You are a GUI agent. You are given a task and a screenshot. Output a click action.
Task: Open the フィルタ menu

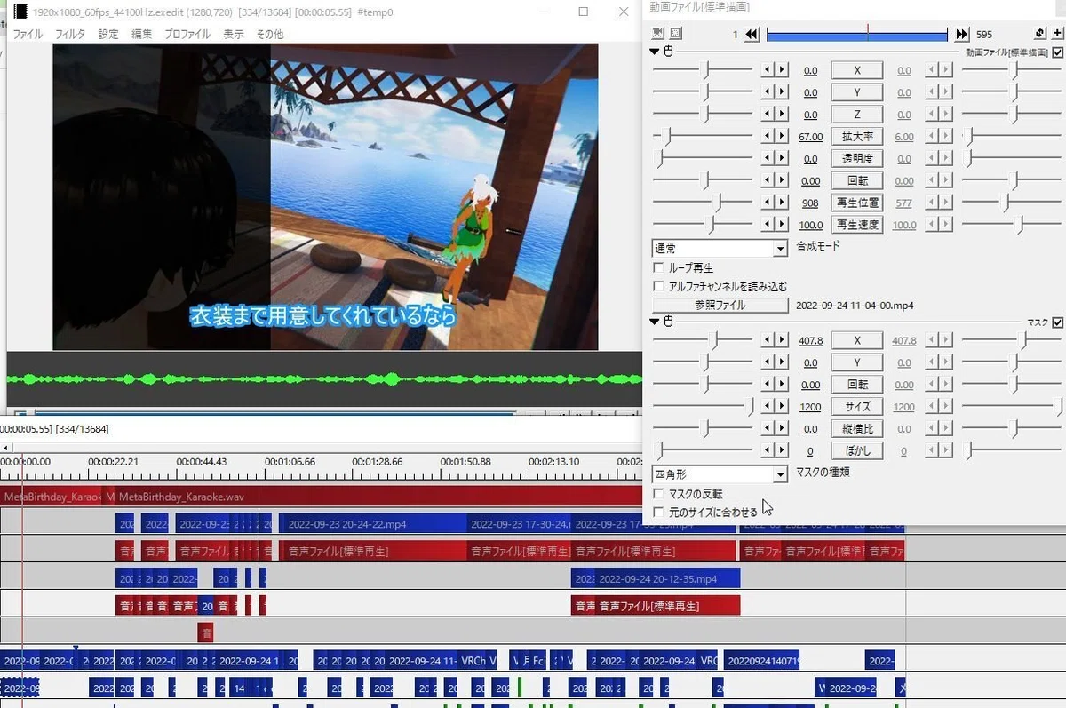[x=70, y=34]
